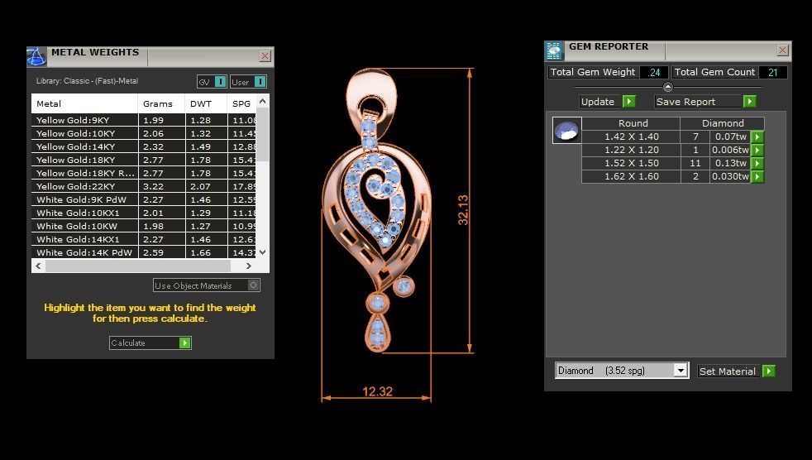The image size is (812, 460).
Task: Click the metal list scroll up arrow
Action: pyautogui.click(x=263, y=102)
